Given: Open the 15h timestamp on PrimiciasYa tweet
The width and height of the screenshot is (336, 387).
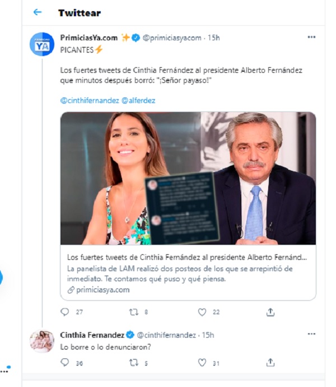Looking at the screenshot, I should click(213, 38).
